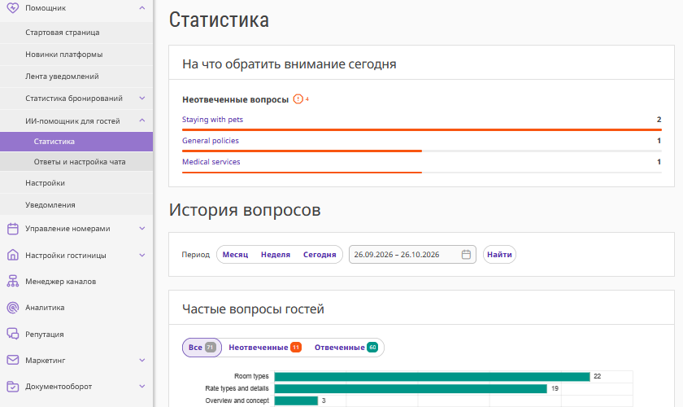Click the Документооборот folder icon
The height and width of the screenshot is (407, 683).
pos(13,387)
